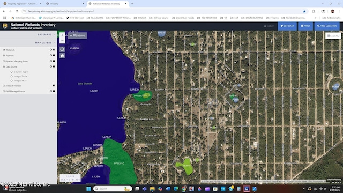Select the Image Year radio option
Screen dimensions: 343x193
(12, 81)
